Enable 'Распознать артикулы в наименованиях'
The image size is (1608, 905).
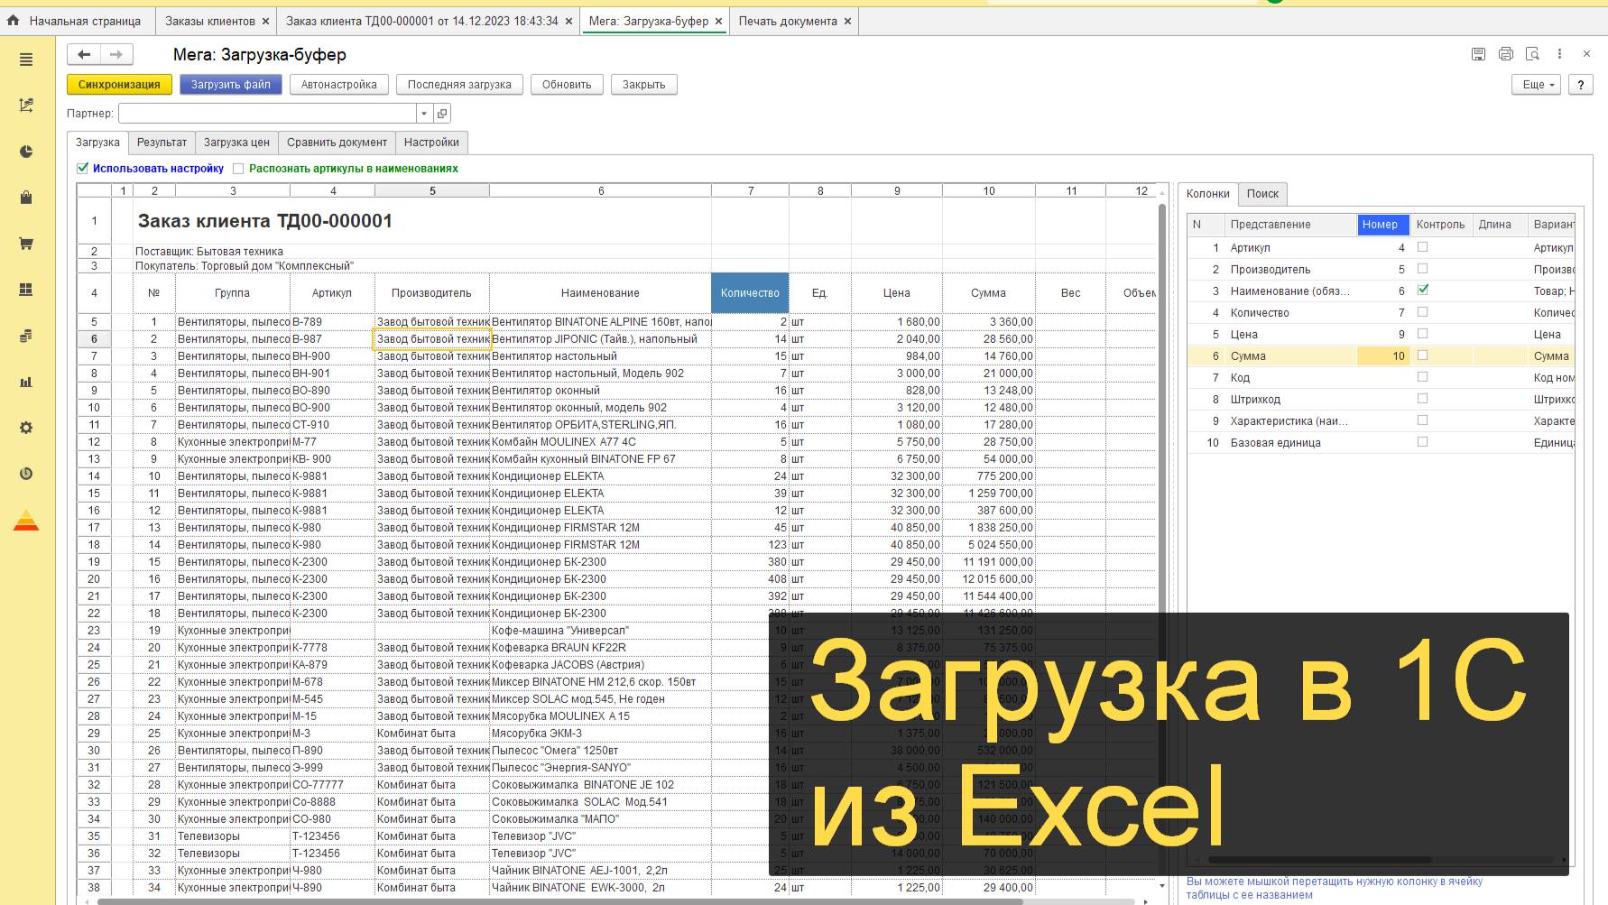237,169
